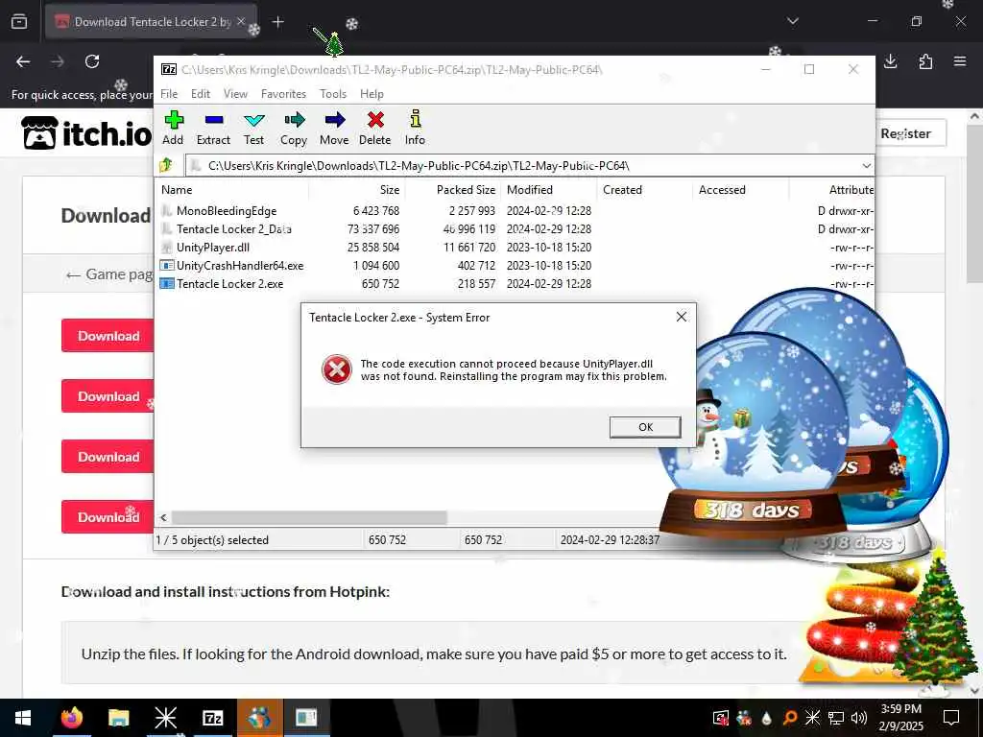Select the MonoBleedingEdge folder
The height and width of the screenshot is (737, 983).
pyautogui.click(x=226, y=211)
